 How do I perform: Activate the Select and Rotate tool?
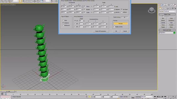coord(38,1)
